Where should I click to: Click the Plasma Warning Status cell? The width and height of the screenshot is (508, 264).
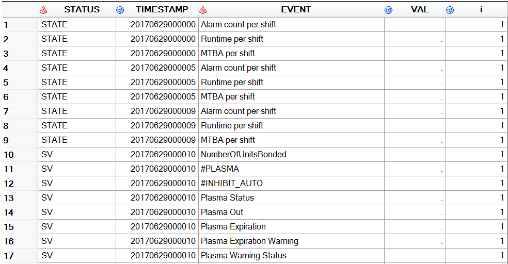pyautogui.click(x=244, y=255)
